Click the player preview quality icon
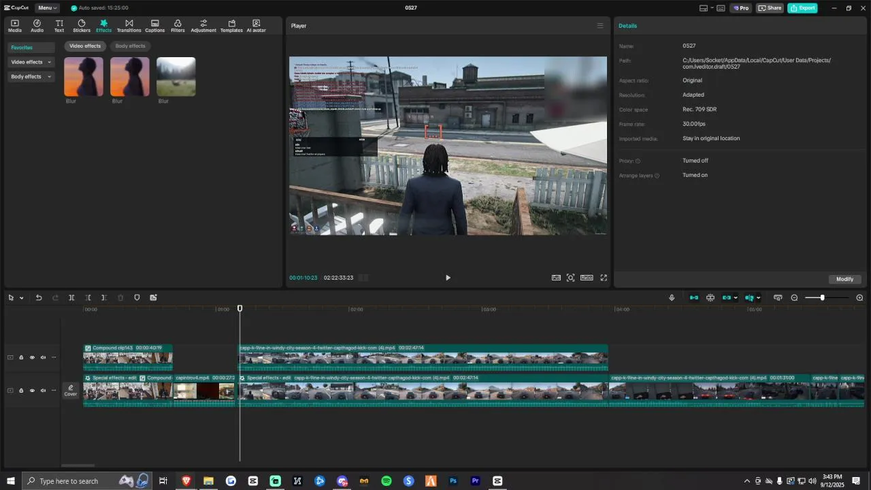The image size is (871, 490). tap(556, 278)
